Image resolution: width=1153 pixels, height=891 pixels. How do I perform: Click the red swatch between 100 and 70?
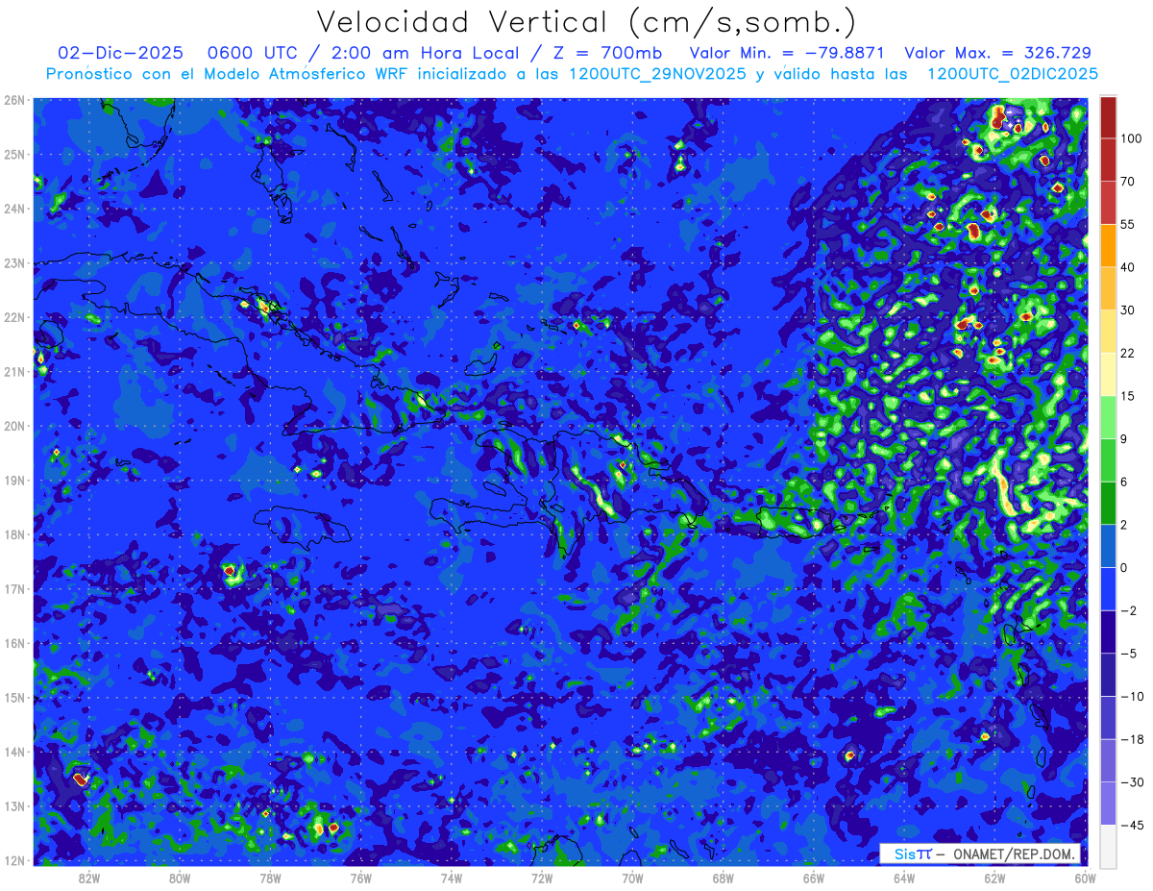pyautogui.click(x=1108, y=160)
